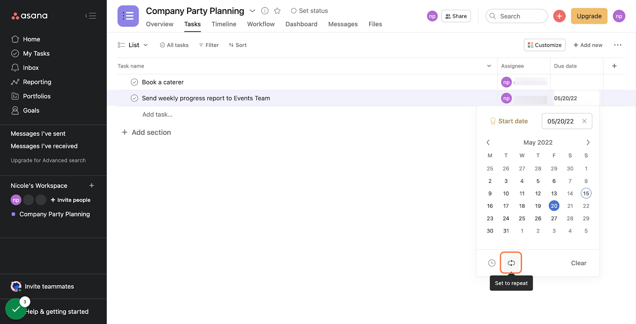This screenshot has width=636, height=324.
Task: Add a new section
Action: tap(146, 132)
